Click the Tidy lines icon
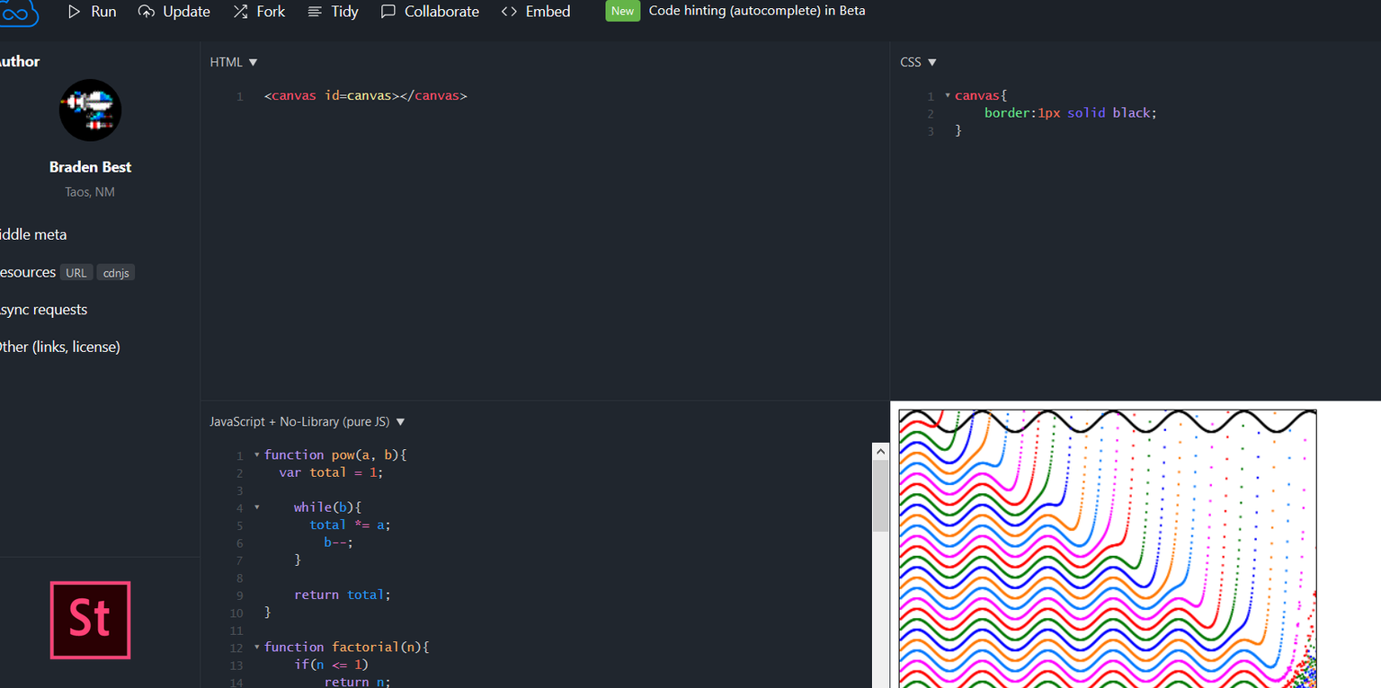This screenshot has height=688, width=1381. [x=315, y=12]
